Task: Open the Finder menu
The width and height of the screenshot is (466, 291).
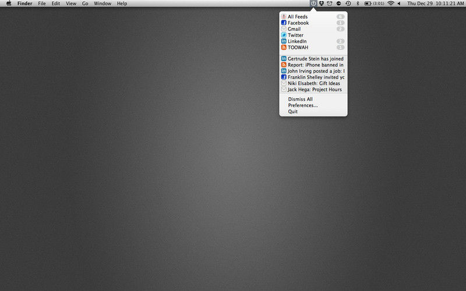Action: [24, 3]
